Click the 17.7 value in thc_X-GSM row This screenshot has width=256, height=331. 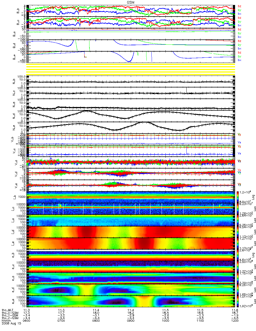[x=61, y=313]
